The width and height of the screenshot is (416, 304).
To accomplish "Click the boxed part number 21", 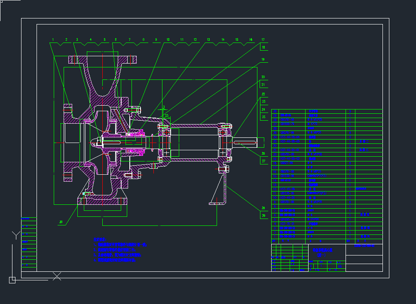I will point(263,85).
